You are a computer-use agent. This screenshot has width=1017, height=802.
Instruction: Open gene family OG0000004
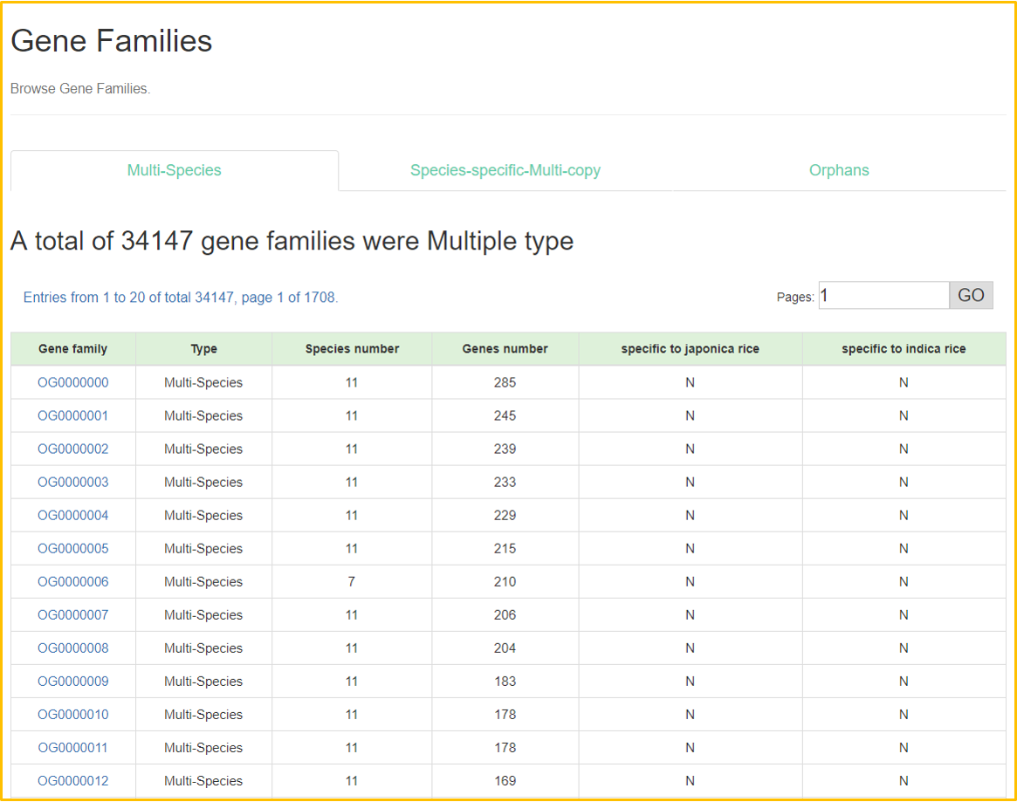pyautogui.click(x=73, y=515)
